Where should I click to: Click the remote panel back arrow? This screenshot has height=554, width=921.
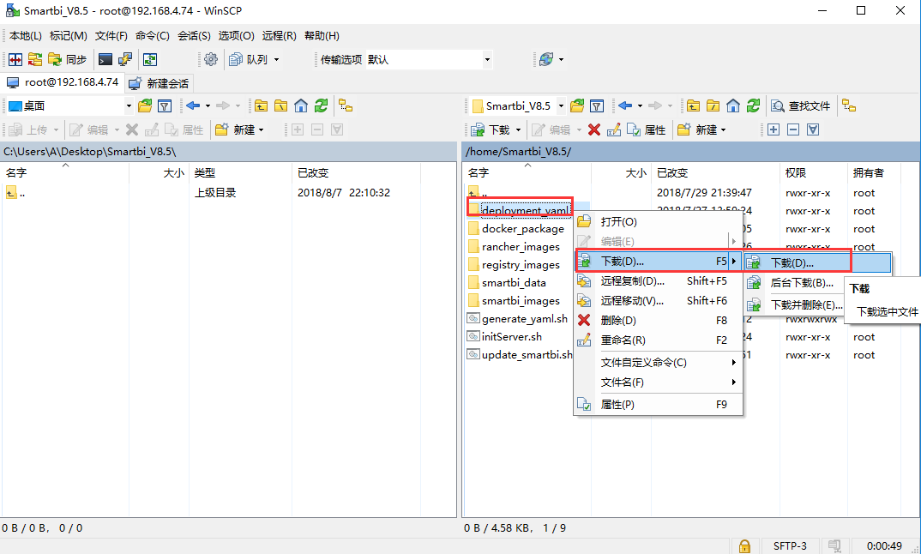[625, 106]
